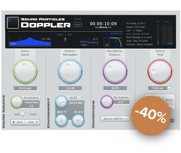Click the humidity droplets knob
This screenshot has width=181, height=153.
(x=78, y=120)
